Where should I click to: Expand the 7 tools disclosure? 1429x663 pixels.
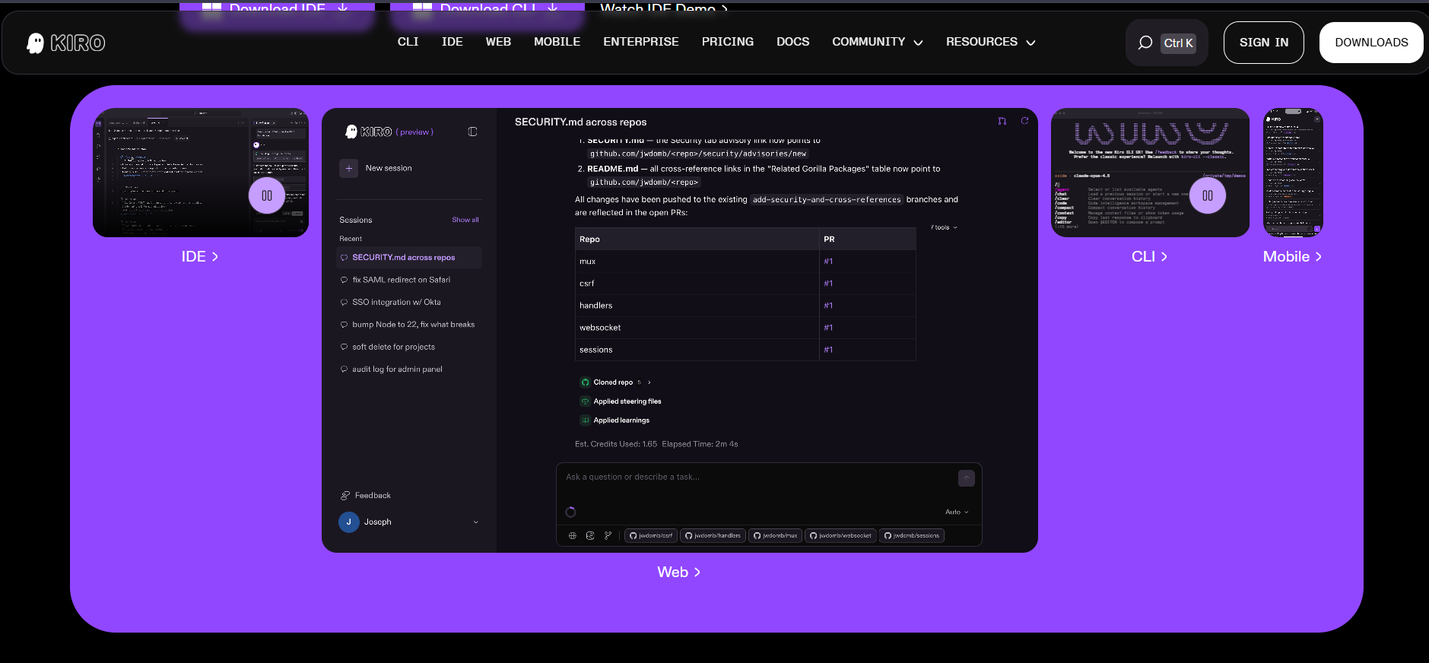tap(944, 227)
